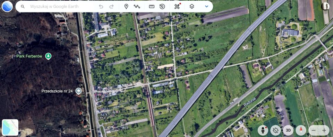Open the mini map thumbnail

[10, 127]
